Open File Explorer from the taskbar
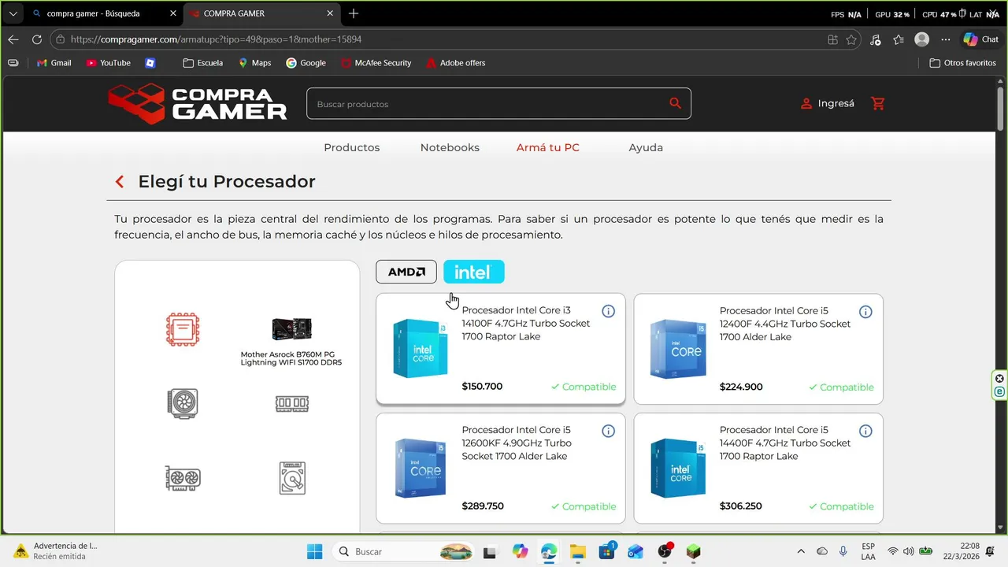Screen dimensions: 1008x567 point(578,551)
